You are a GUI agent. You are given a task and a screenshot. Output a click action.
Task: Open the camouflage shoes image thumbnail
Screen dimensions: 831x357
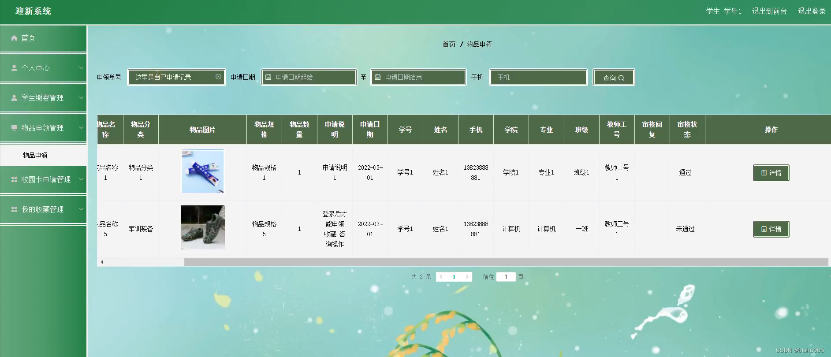[203, 227]
